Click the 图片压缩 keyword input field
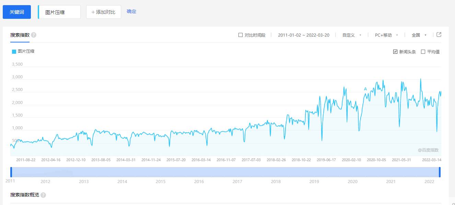This screenshot has width=455, height=205. pos(59,12)
